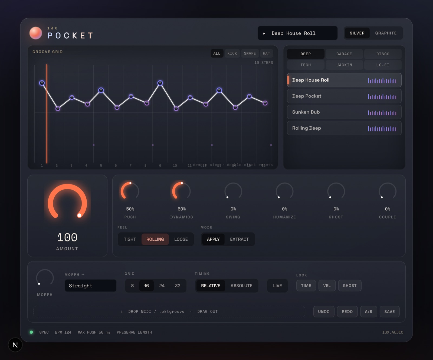Screen dimensions: 433x360
Task: Click the Dynamics knob
Action: (182, 191)
